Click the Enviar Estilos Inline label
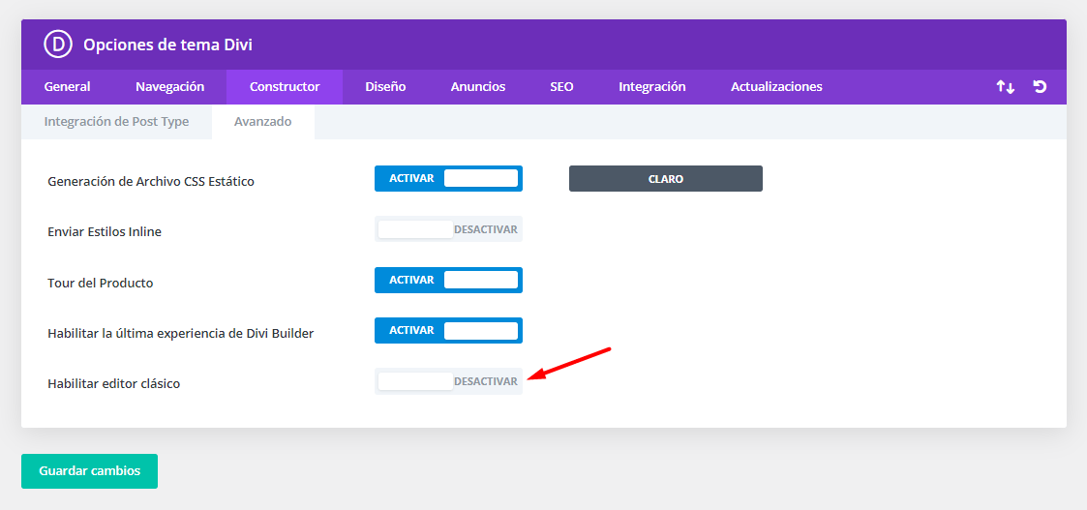The width and height of the screenshot is (1087, 510). pos(105,232)
